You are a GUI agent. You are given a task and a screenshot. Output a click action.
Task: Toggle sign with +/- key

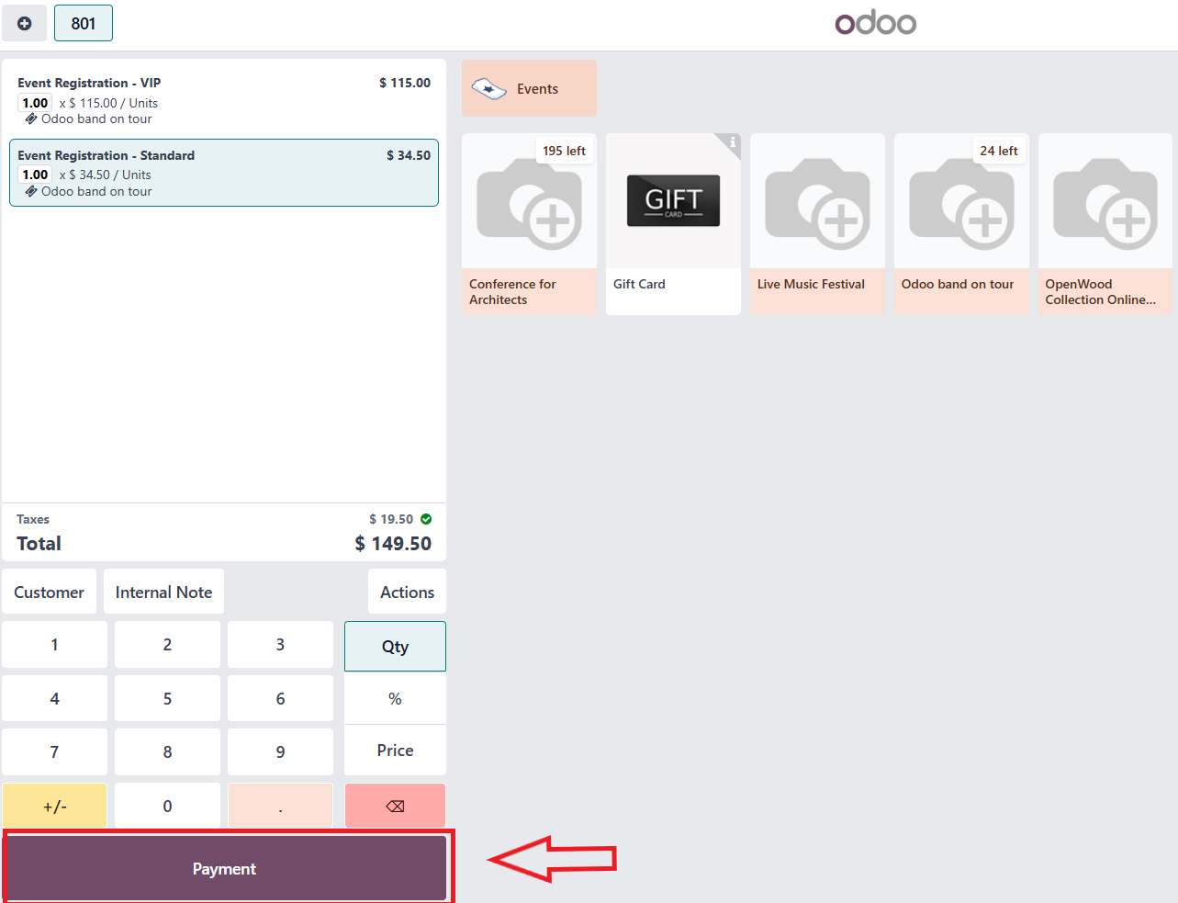[x=54, y=806]
